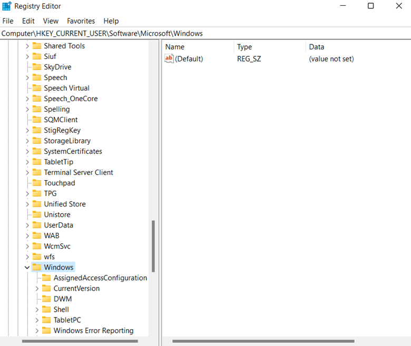This screenshot has width=411, height=346.
Task: Click the SkyDrive folder icon
Action: point(37,67)
